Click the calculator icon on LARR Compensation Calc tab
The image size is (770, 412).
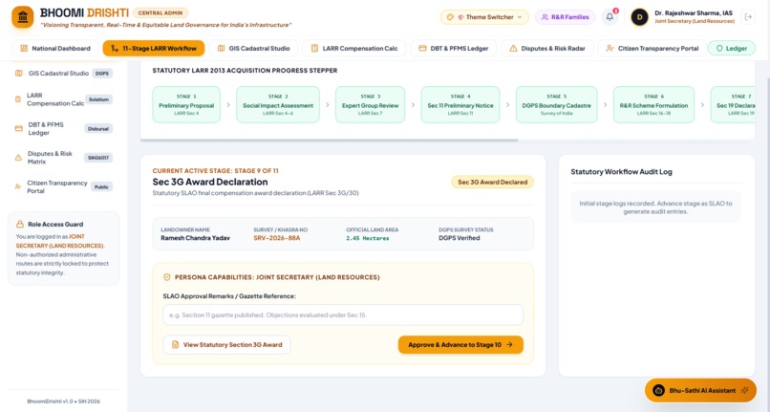pos(314,48)
